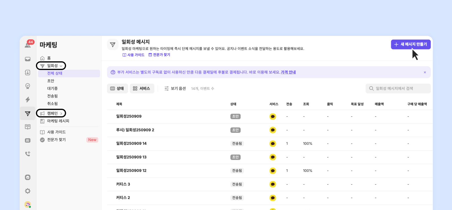Image resolution: width=452 pixels, height=210 pixels.
Task: Open message 일회성250909 13
Action: [131, 157]
